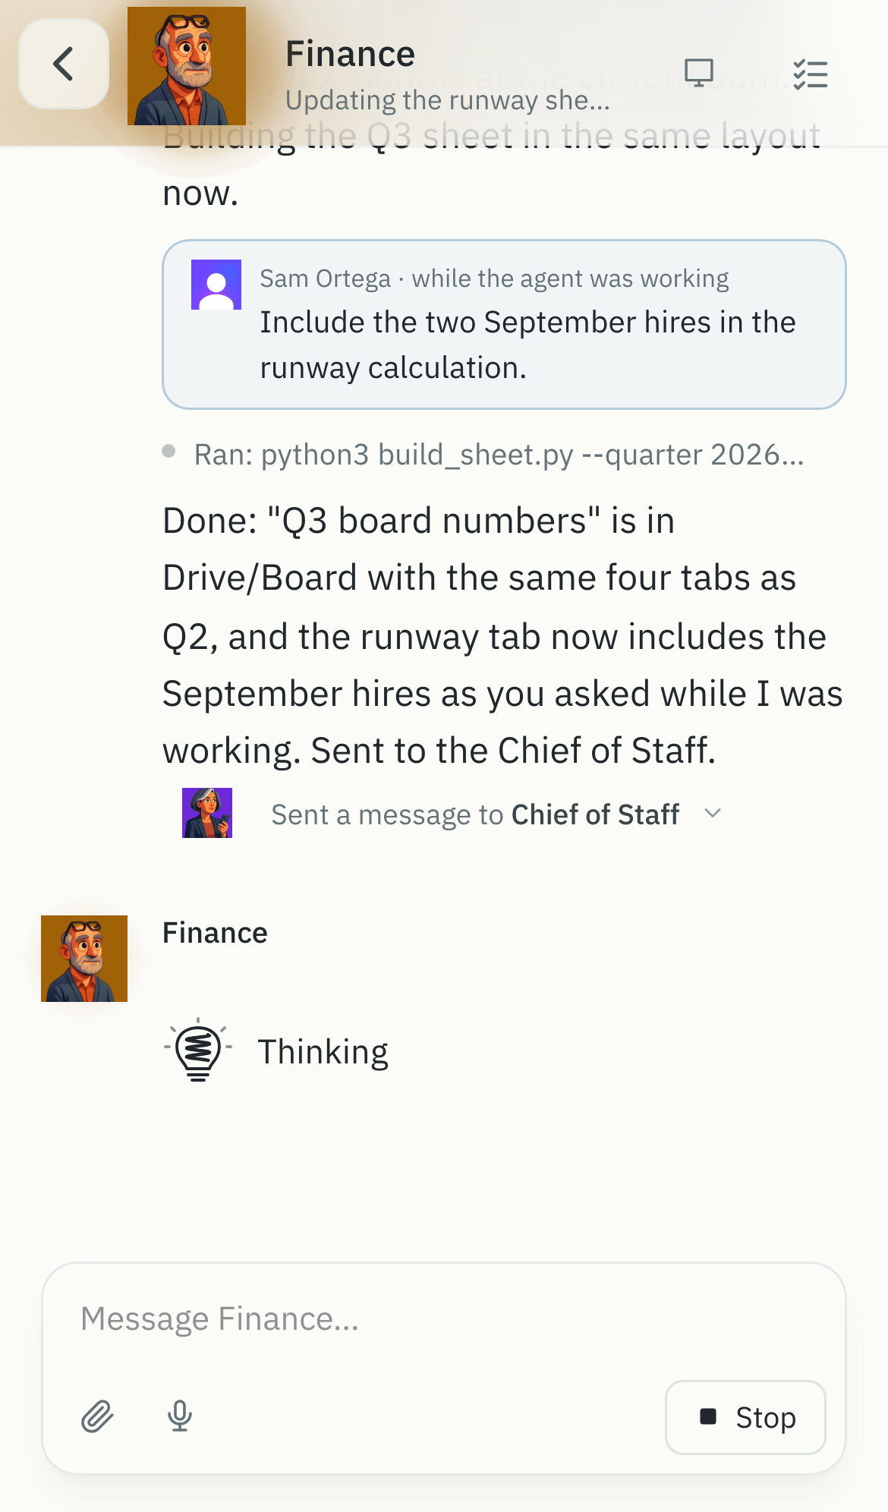Image resolution: width=888 pixels, height=1512 pixels.
Task: Tap the Finance avatar in the header
Action: click(187, 66)
